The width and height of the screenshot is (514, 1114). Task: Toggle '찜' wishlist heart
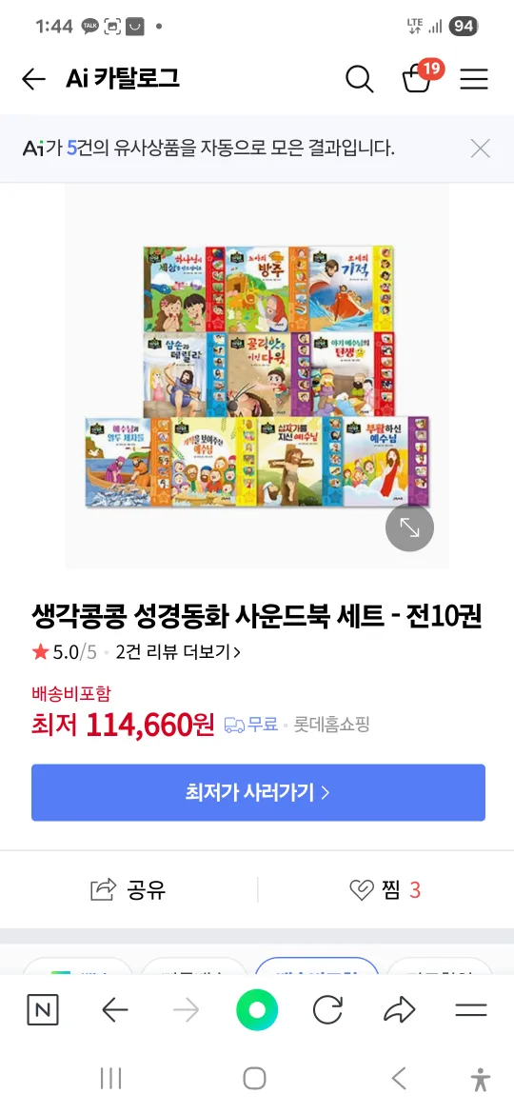[x=385, y=889]
